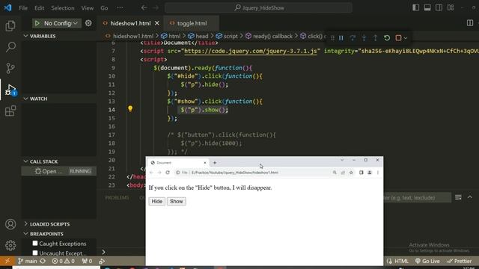Select the running call stack session row
This screenshot has width=479, height=269.
pyautogui.click(x=59, y=171)
